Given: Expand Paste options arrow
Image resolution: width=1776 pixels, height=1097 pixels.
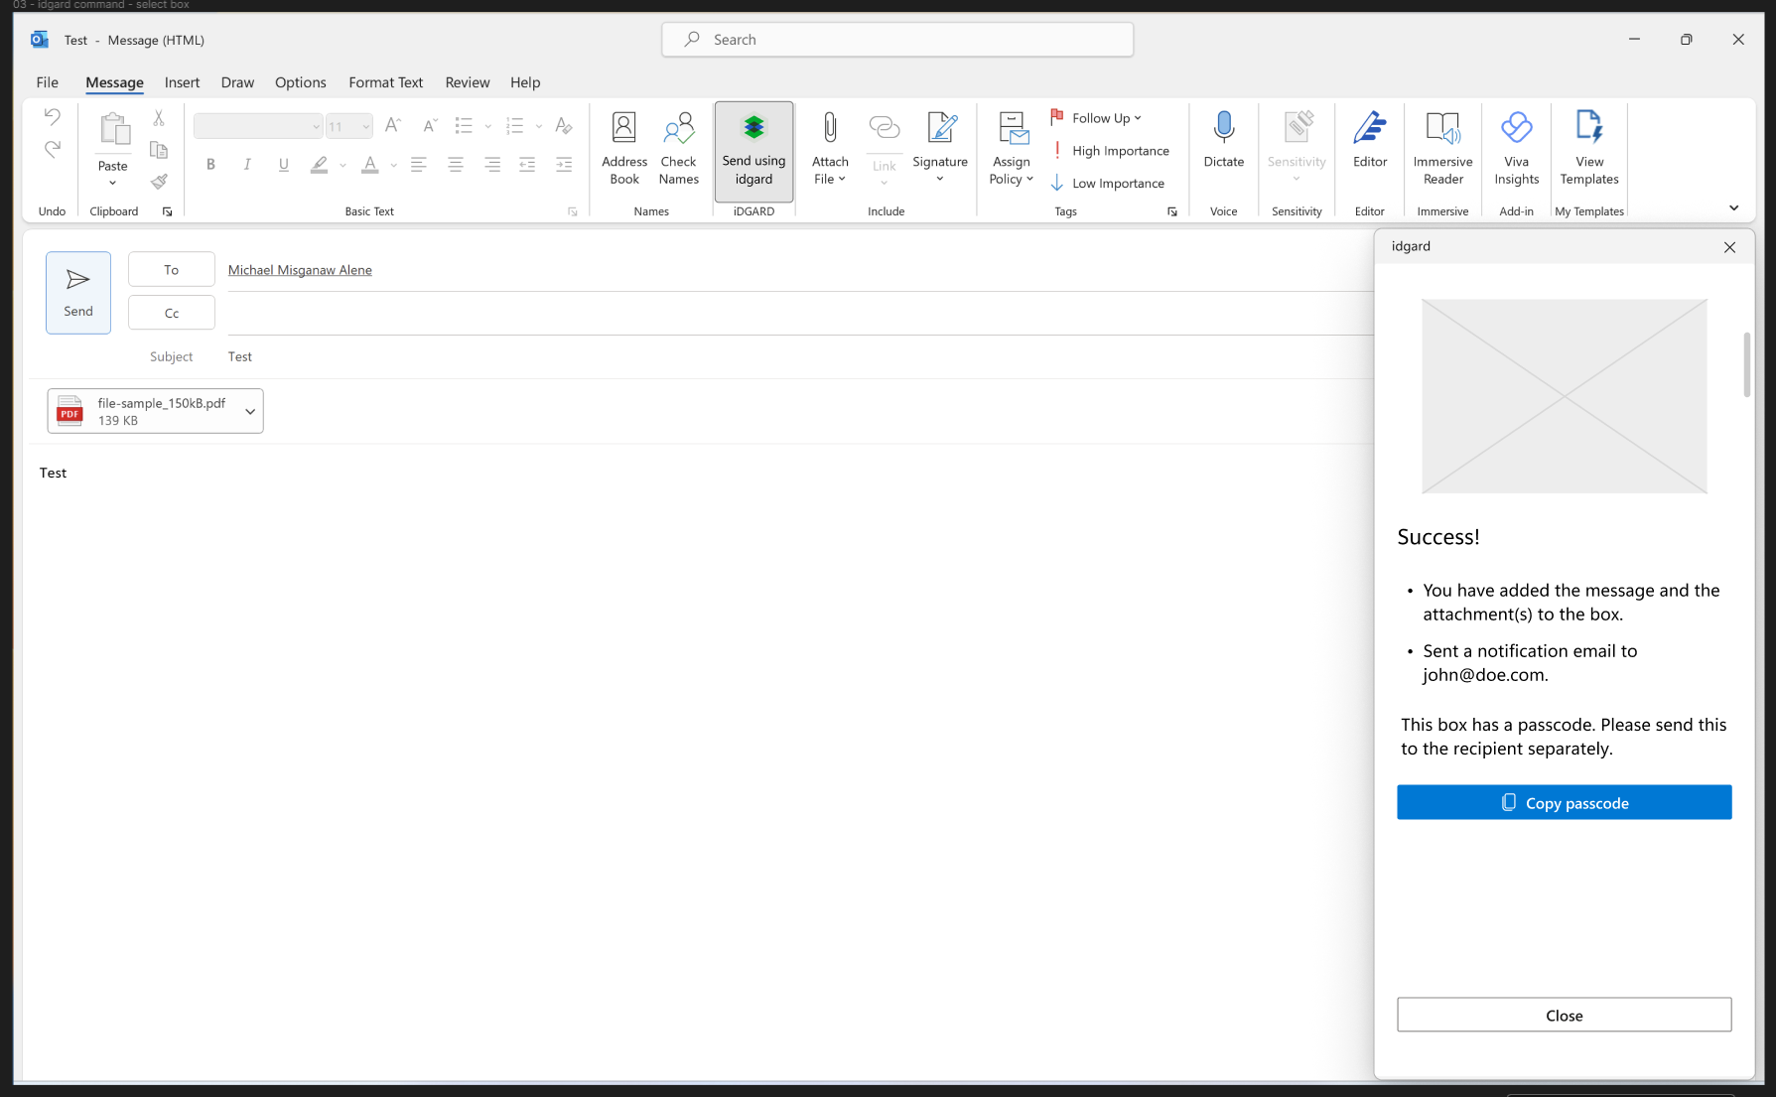Looking at the screenshot, I should (x=112, y=184).
